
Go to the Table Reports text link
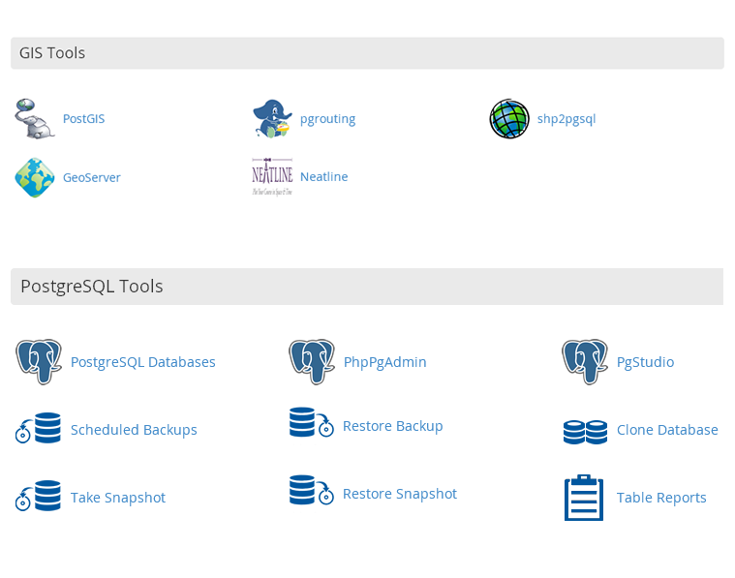pyautogui.click(x=661, y=498)
